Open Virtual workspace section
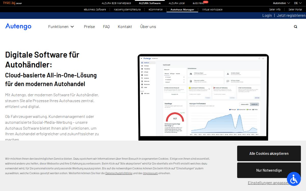Image resolution: width=306 pixels, height=191 pixels. point(212,9)
